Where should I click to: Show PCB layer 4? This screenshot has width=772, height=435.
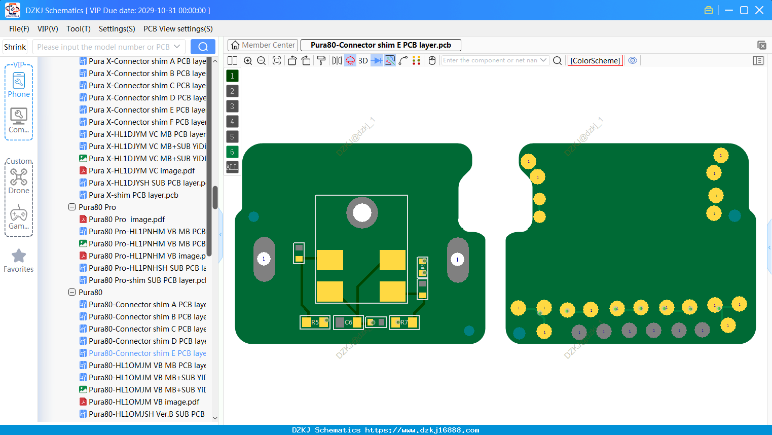click(x=232, y=122)
